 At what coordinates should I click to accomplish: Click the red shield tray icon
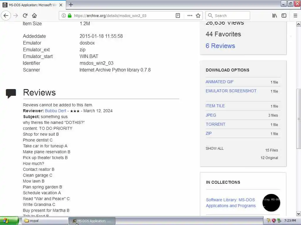(274, 221)
